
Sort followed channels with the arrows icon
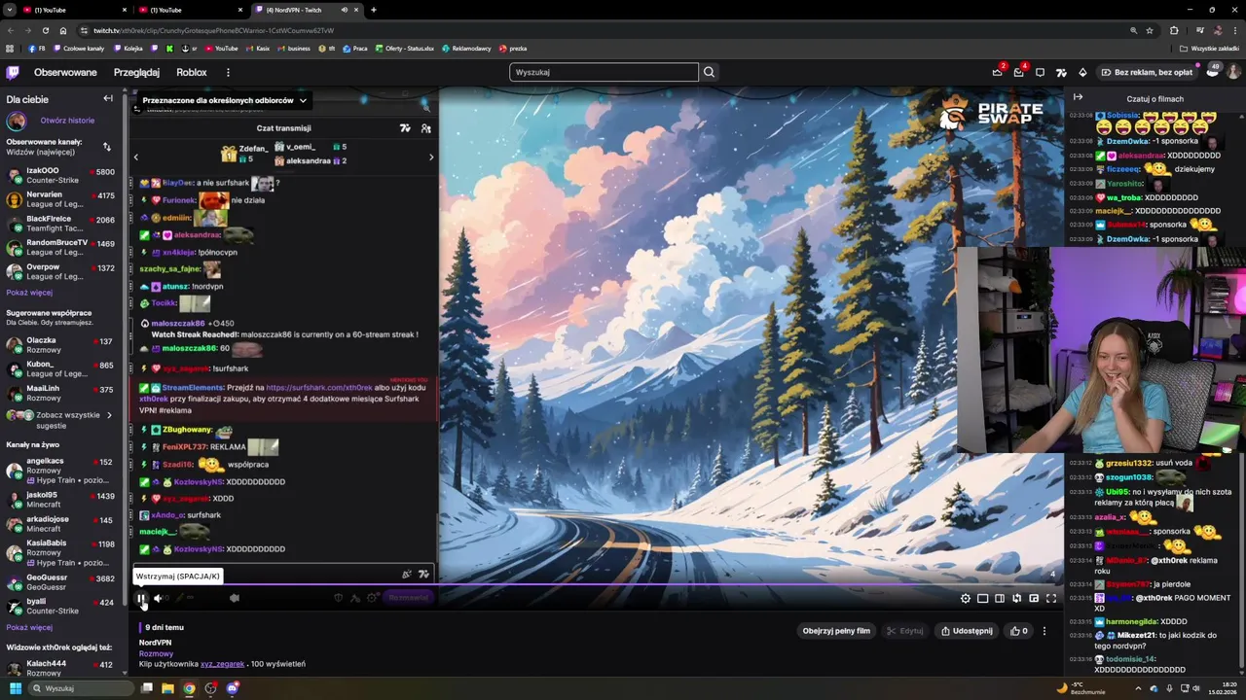point(107,147)
